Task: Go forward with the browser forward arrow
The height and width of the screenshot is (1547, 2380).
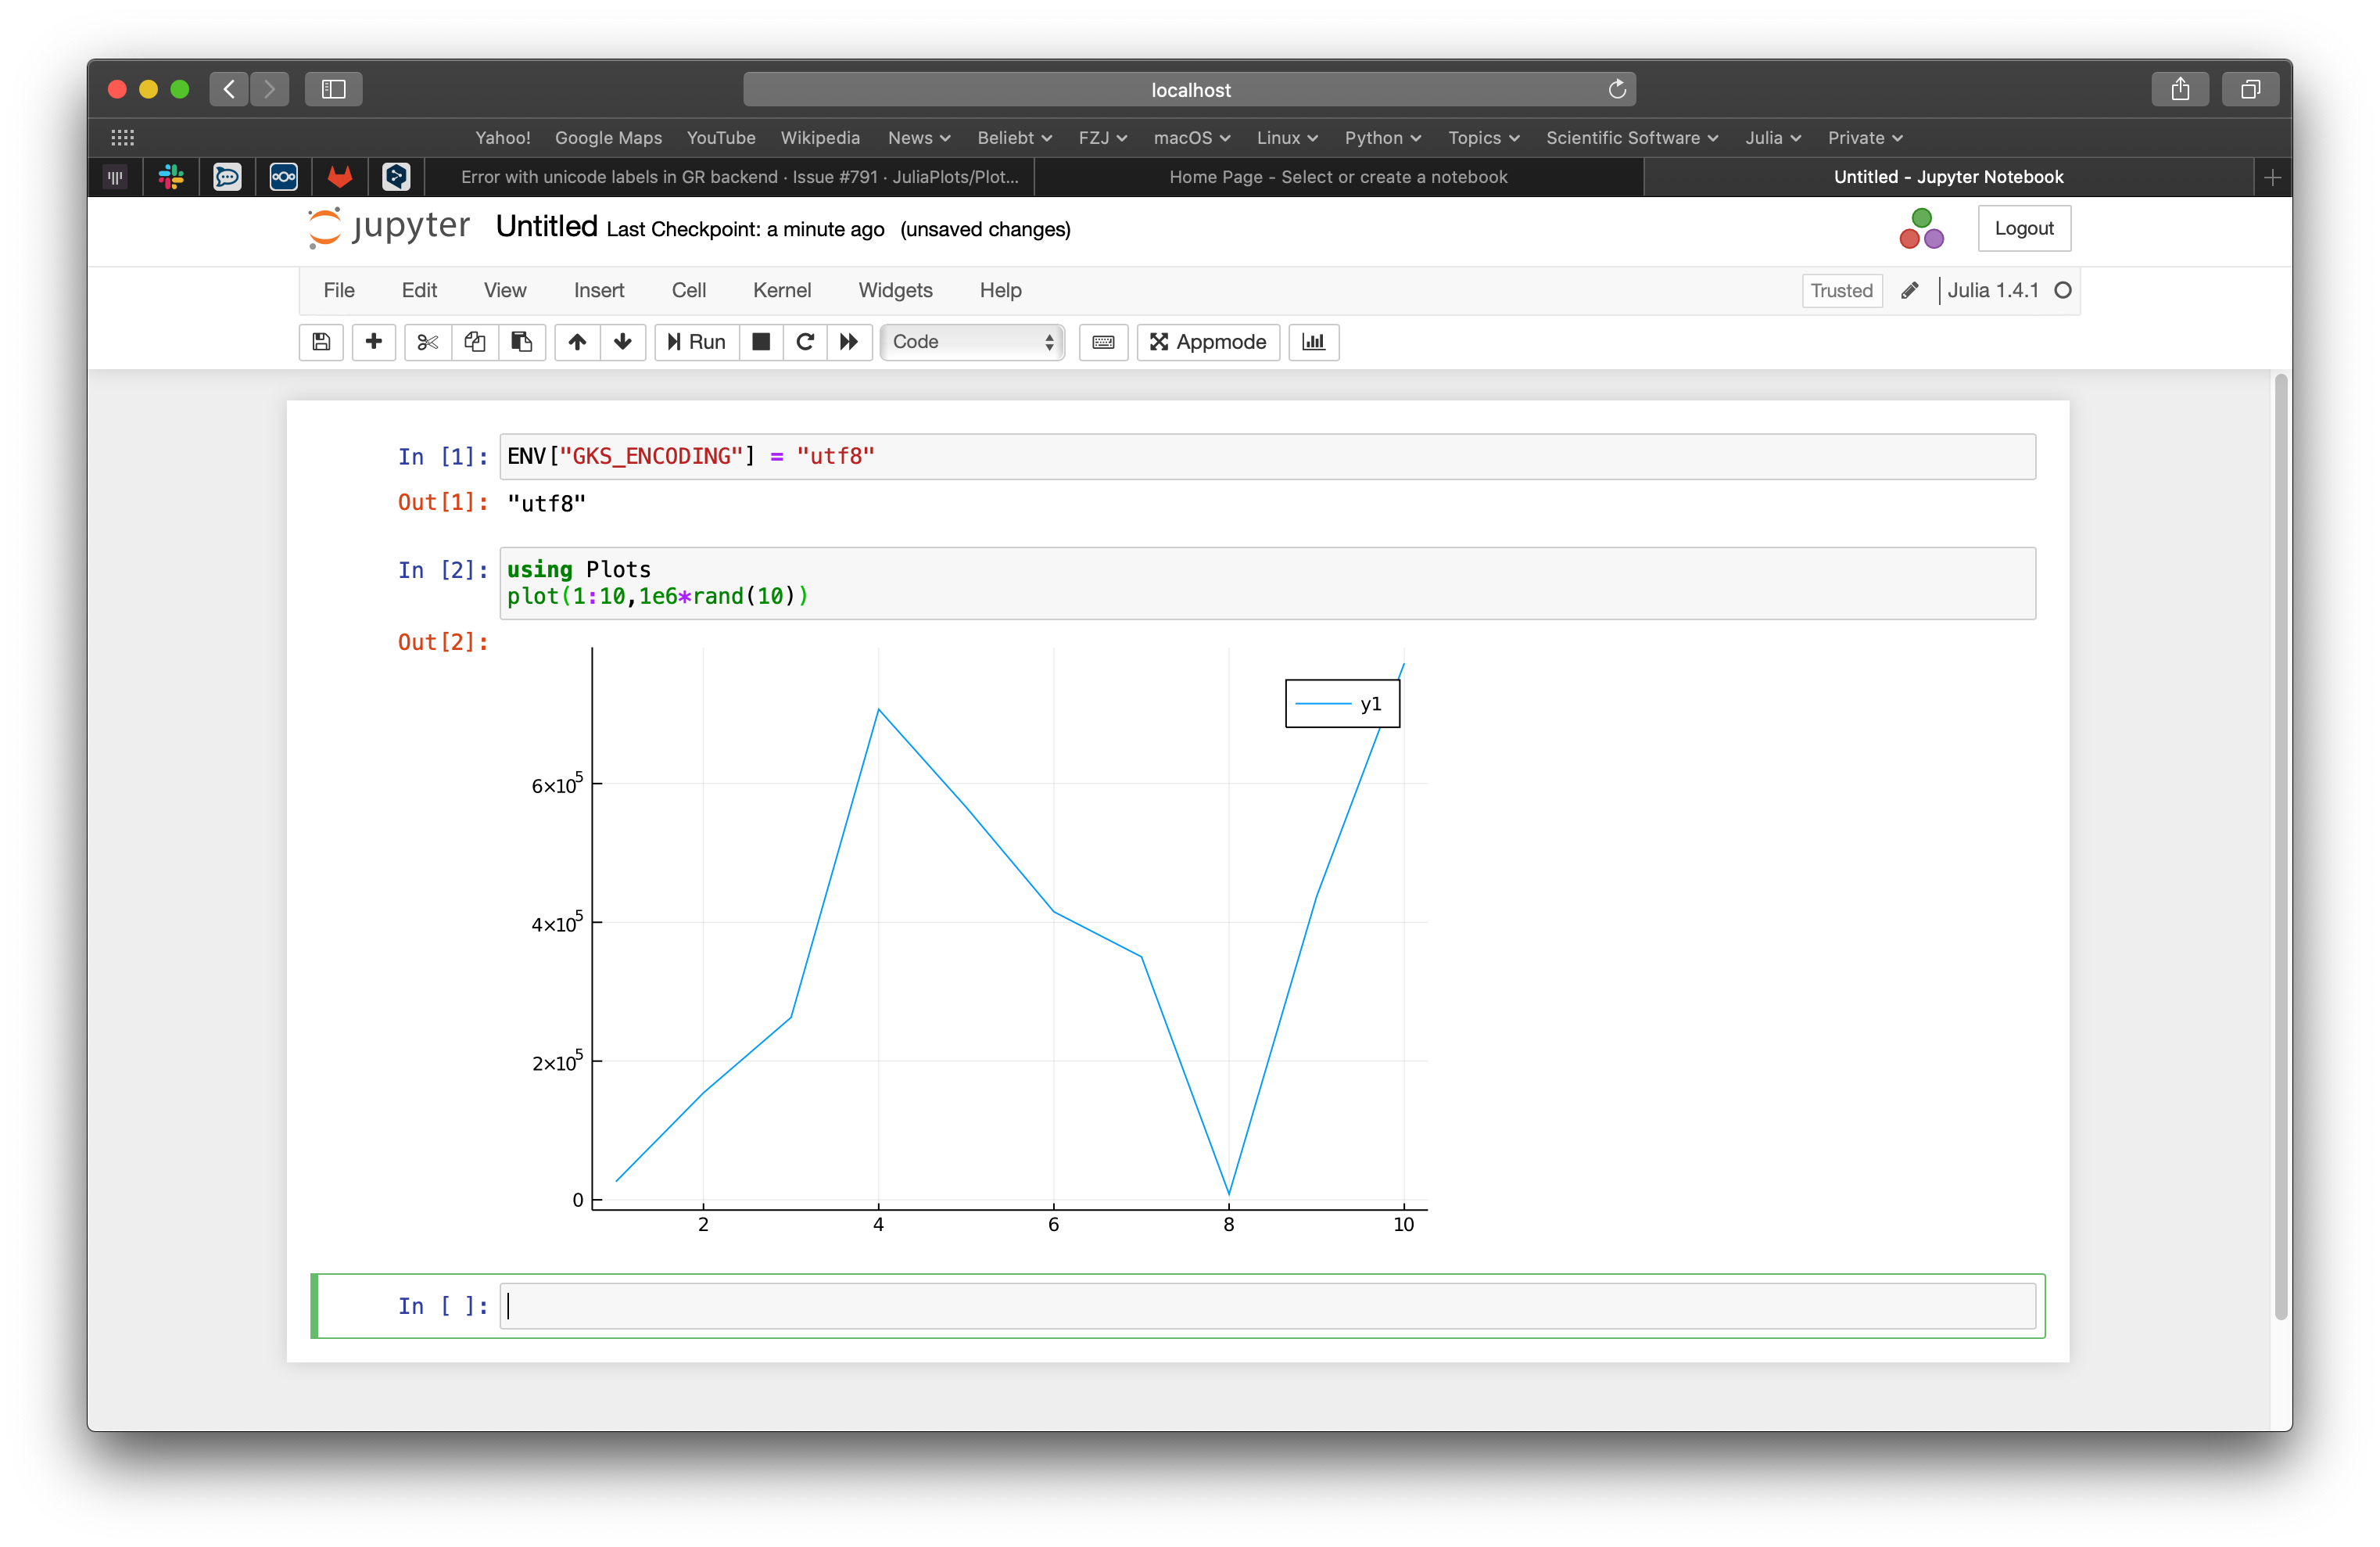Action: coord(269,89)
